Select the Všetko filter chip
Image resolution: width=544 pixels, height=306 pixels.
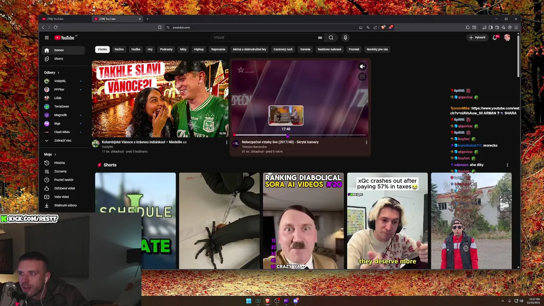[102, 49]
